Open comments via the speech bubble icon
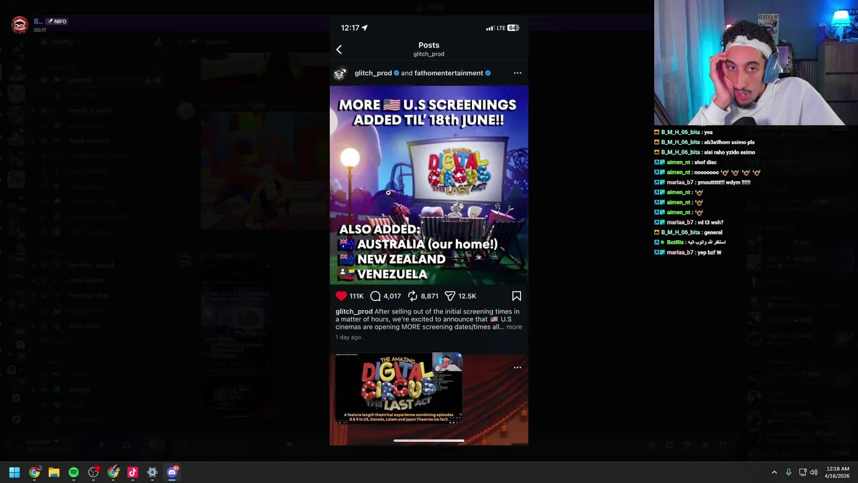858x483 pixels. [x=375, y=296]
